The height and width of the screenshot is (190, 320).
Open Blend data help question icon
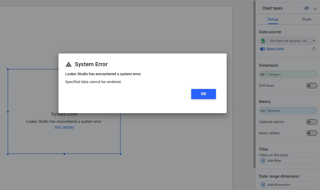coord(314,49)
